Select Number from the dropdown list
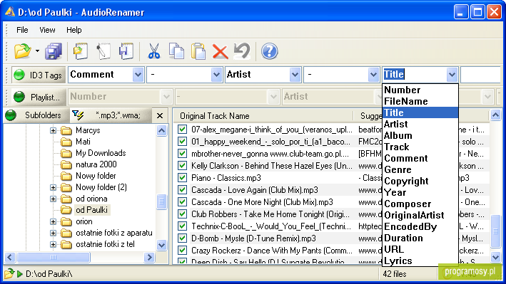This screenshot has height=284, width=506. (x=420, y=90)
